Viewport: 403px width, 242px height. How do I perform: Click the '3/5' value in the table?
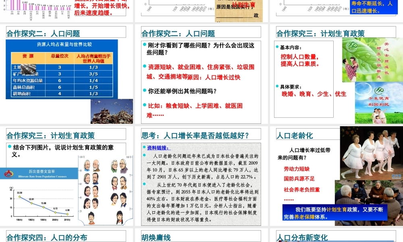(x=93, y=74)
